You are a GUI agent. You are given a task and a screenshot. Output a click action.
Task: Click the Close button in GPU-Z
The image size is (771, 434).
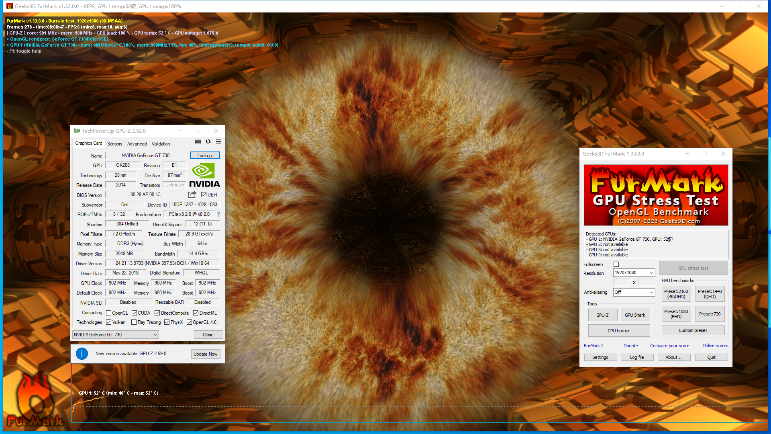point(208,335)
